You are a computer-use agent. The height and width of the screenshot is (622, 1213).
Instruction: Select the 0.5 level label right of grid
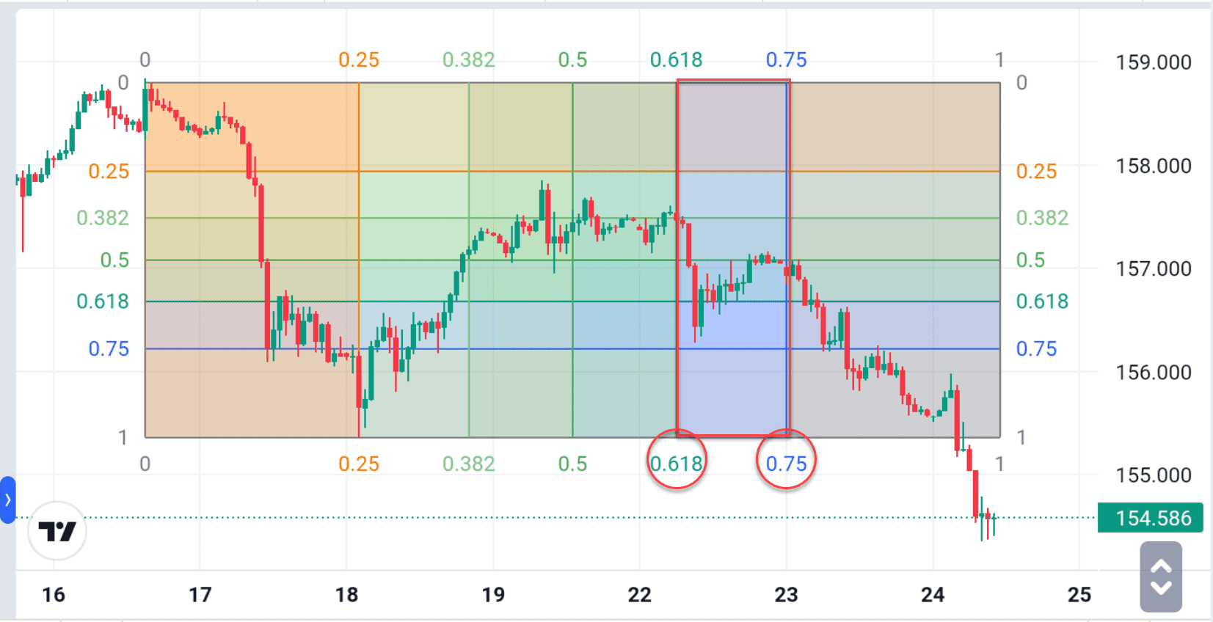coord(1030,260)
